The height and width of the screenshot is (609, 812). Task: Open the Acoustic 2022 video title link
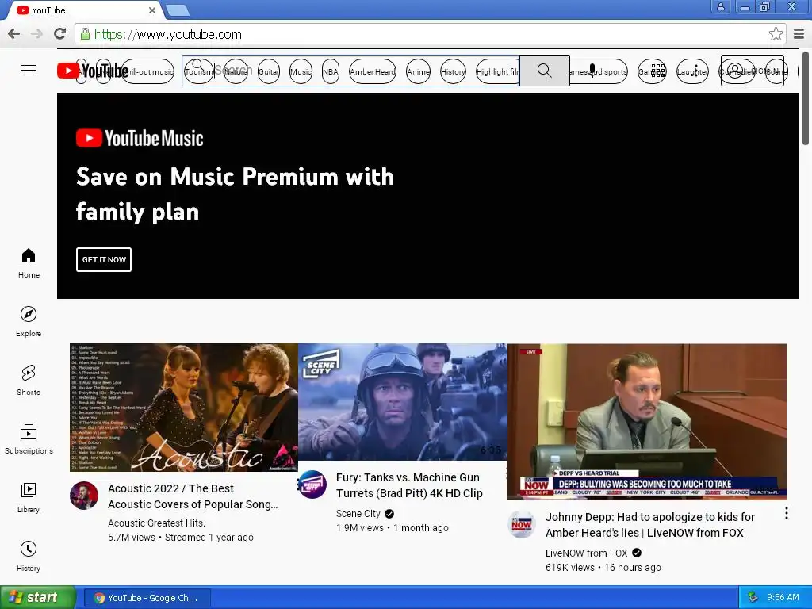tap(193, 496)
